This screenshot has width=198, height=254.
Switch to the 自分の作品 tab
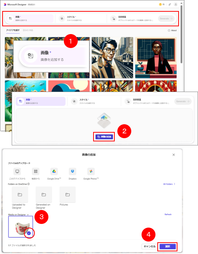28,30
